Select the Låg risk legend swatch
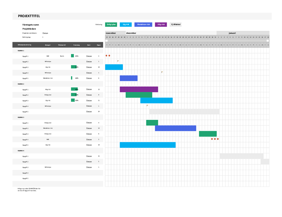The image size is (282, 217). pyautogui.click(x=126, y=25)
